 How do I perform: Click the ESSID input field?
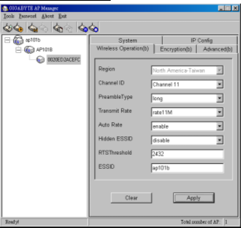[187, 168]
